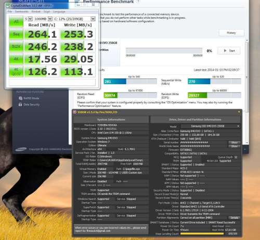
Task: Click the Sequential Read 281 result bar
Action: click(131, 82)
